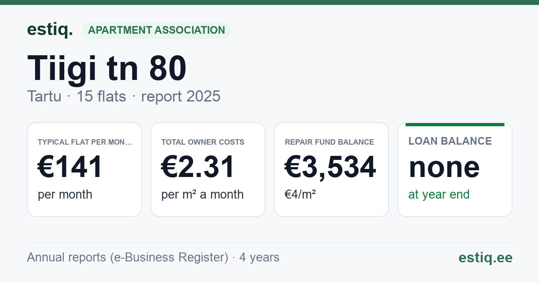
Task: Click the Tiigi tn 80 heading
Action: pyautogui.click(x=107, y=68)
